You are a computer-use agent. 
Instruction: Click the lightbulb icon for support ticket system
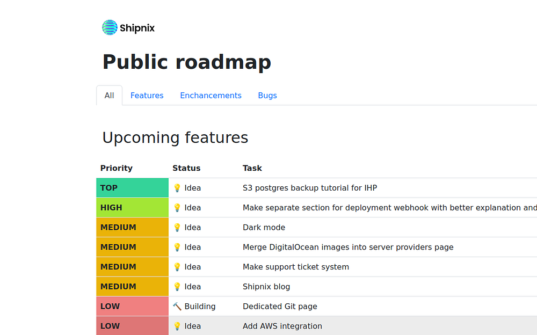pos(177,267)
